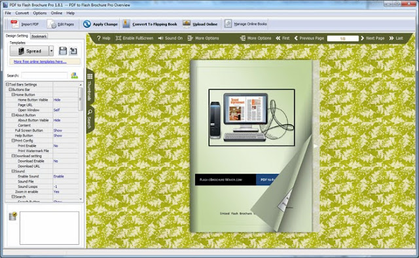This screenshot has height=258, width=419.
Task: Collapse the Sound settings node
Action: tap(13, 171)
